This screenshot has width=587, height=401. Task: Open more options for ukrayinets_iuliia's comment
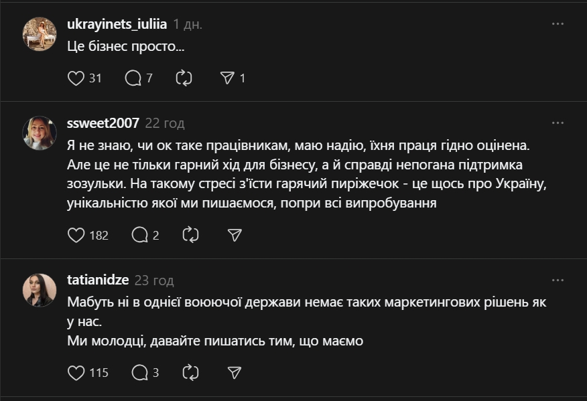click(558, 23)
